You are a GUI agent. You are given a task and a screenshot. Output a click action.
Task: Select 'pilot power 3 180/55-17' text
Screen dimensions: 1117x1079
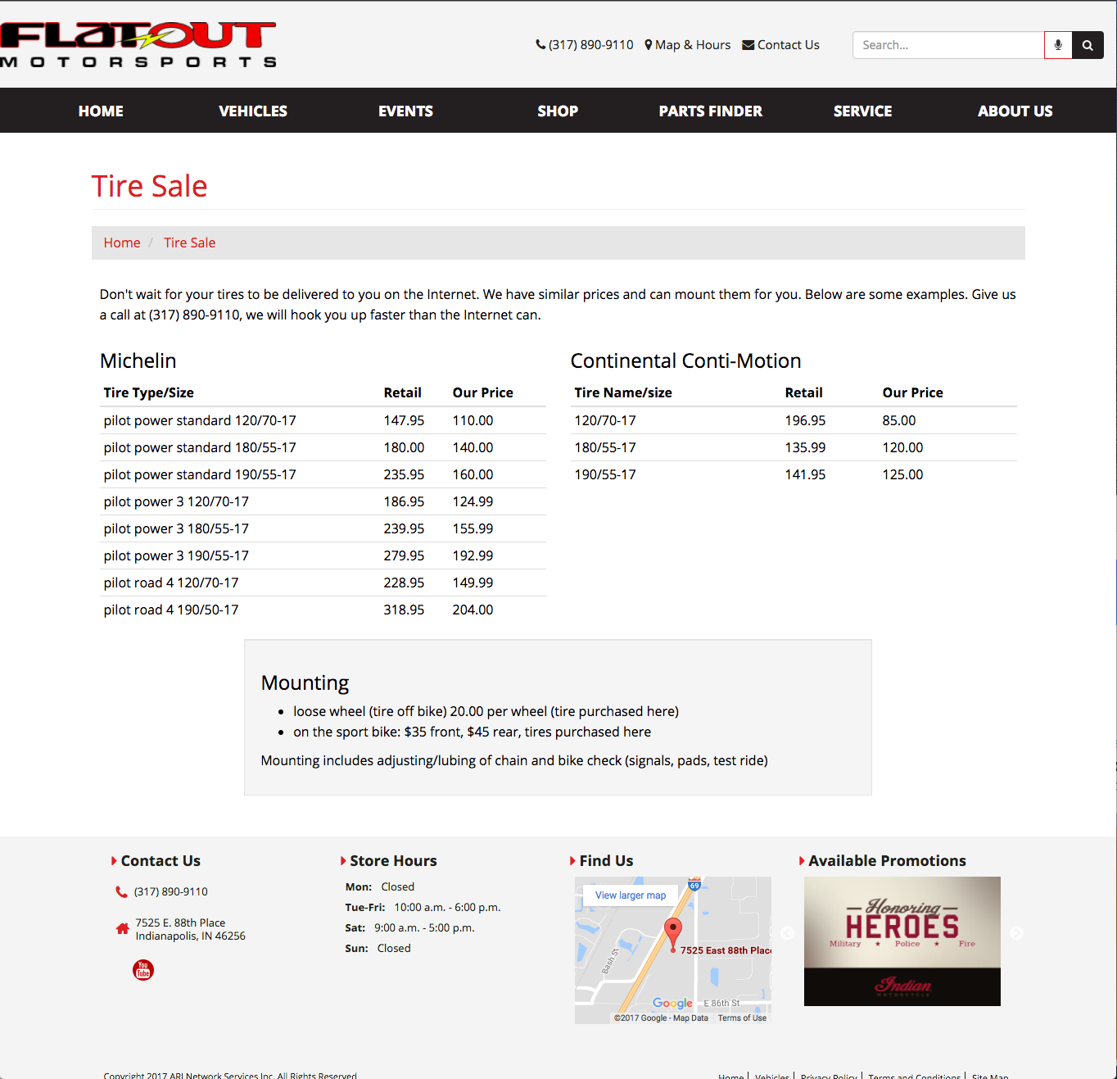pyautogui.click(x=176, y=528)
